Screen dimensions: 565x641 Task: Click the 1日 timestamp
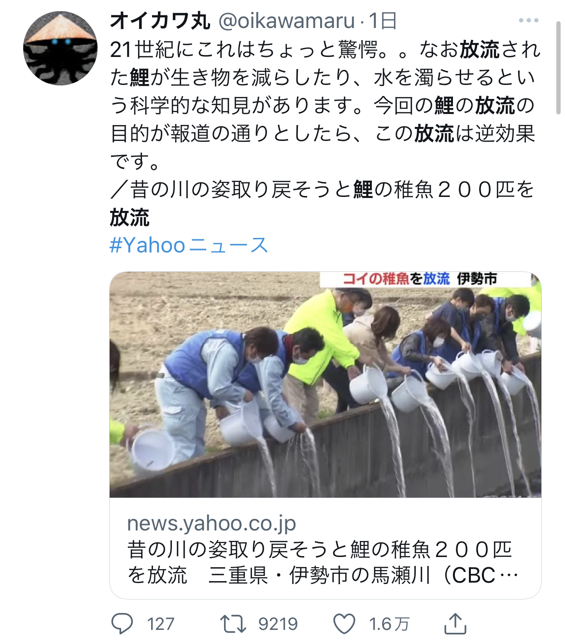[x=382, y=21]
